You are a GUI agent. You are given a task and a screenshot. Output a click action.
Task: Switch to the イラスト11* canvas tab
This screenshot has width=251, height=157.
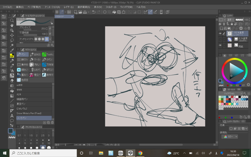[x=64, y=17]
